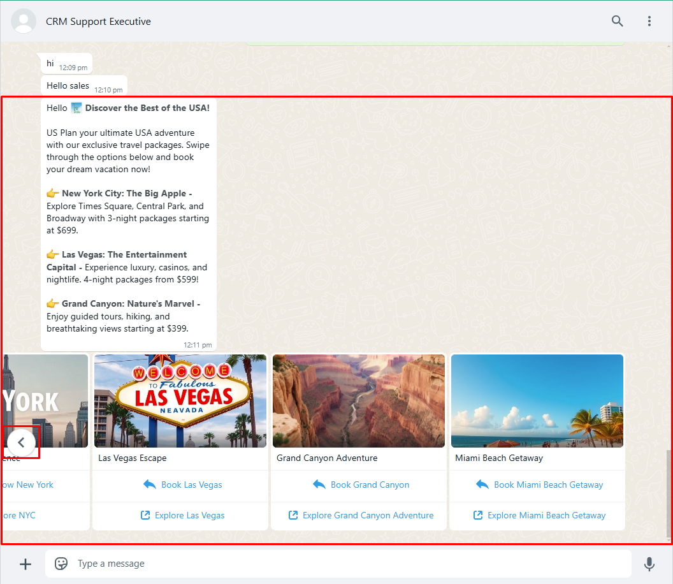Click the plus attachment icon
673x584 pixels.
tap(25, 564)
